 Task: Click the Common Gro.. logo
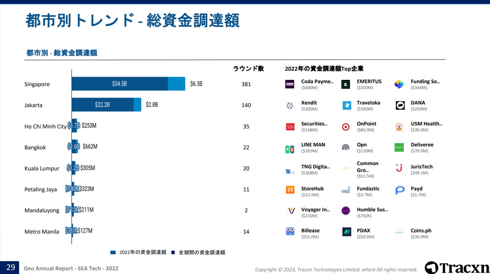346,168
